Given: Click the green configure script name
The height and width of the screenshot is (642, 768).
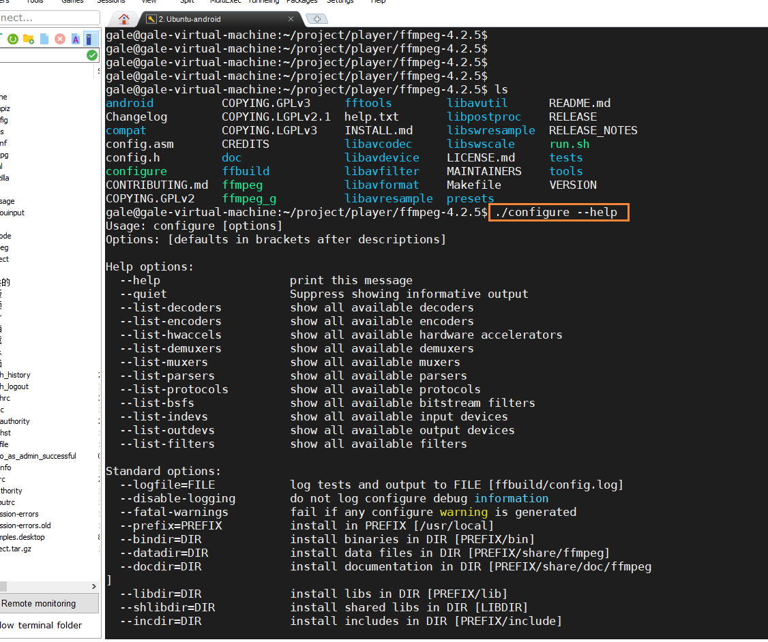Looking at the screenshot, I should click(x=136, y=171).
